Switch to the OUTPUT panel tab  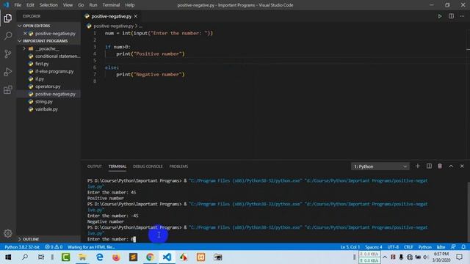point(95,166)
